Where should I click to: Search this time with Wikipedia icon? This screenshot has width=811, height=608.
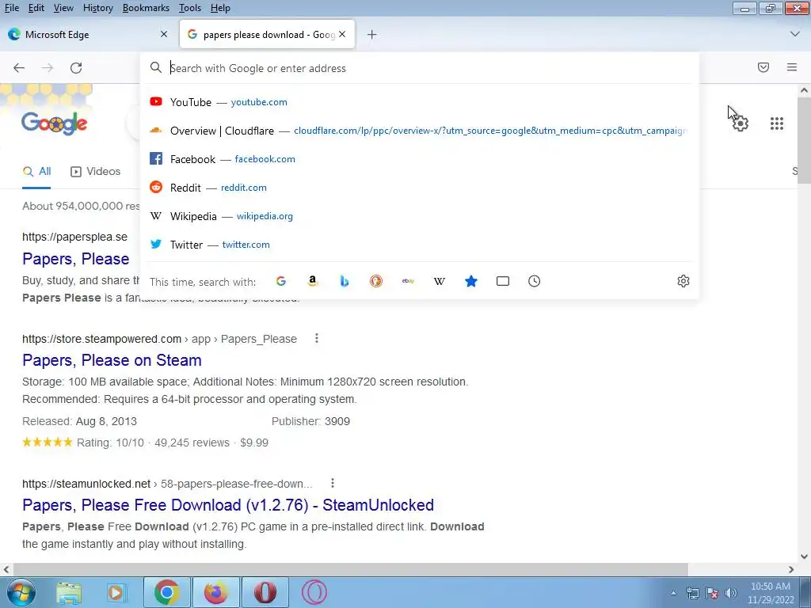coord(439,281)
